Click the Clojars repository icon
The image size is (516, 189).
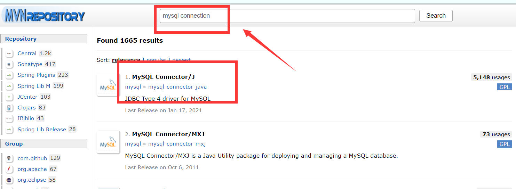point(9,108)
